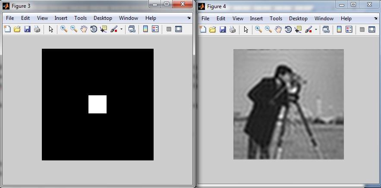Open Edit menu in Figure 3
The height and width of the screenshot is (188, 381).
[x=25, y=18]
